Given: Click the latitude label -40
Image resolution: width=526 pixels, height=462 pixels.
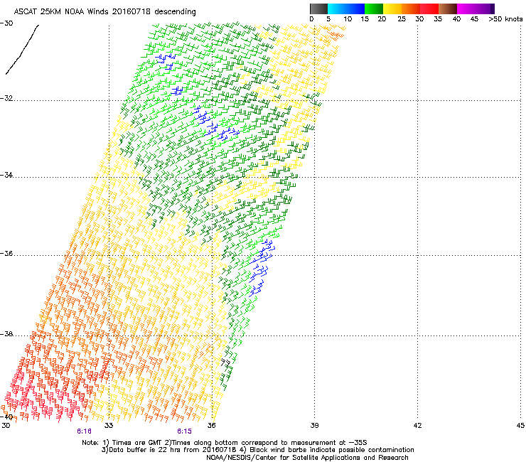Looking at the screenshot, I should point(7,417).
